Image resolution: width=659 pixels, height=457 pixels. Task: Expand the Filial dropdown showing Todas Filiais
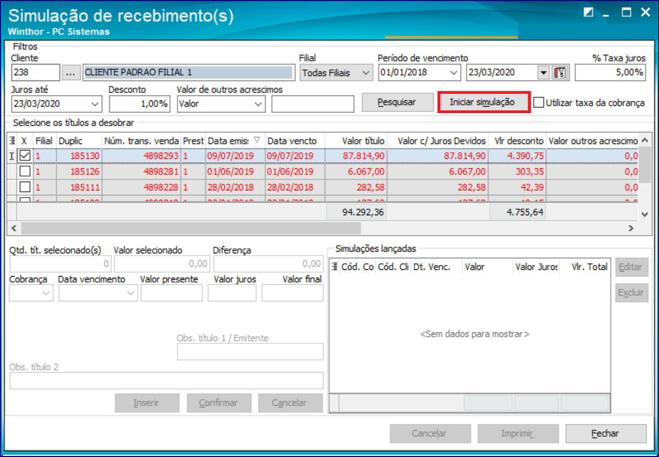pyautogui.click(x=366, y=73)
